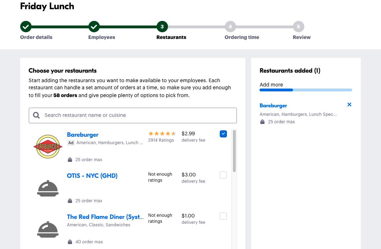Click the step 5 Review circle

(298, 27)
